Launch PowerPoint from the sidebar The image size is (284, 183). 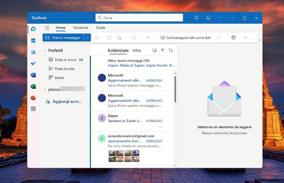click(x=34, y=98)
